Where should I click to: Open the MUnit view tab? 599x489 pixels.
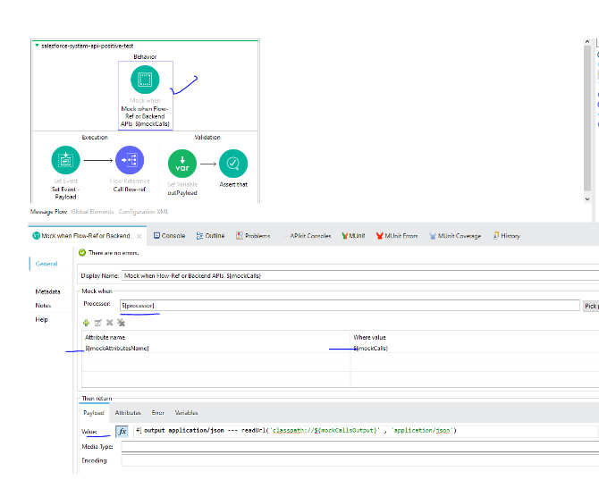353,236
